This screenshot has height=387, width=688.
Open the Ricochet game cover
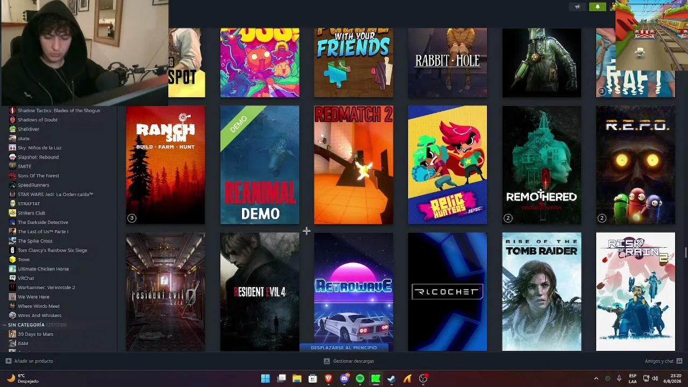click(x=447, y=292)
